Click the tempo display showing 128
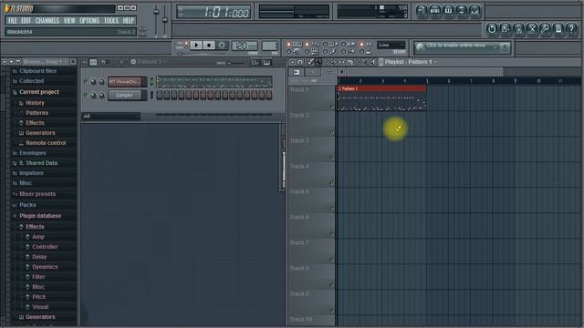 (245, 46)
